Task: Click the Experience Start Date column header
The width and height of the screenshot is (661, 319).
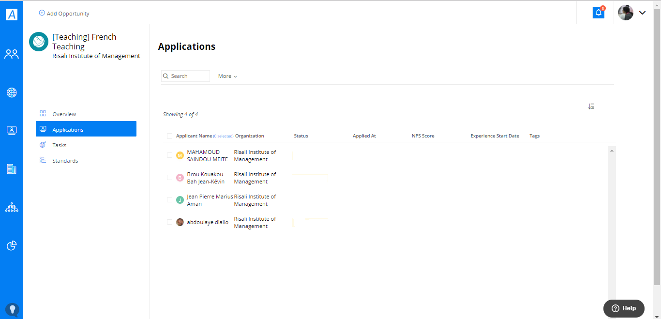Action: point(495,136)
